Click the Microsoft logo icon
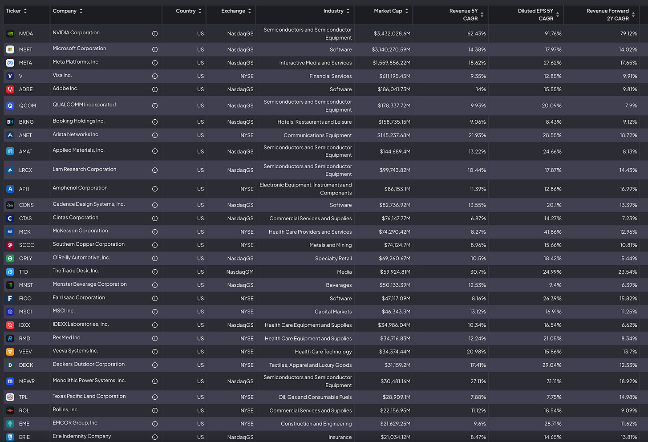648x442 pixels. pos(10,49)
